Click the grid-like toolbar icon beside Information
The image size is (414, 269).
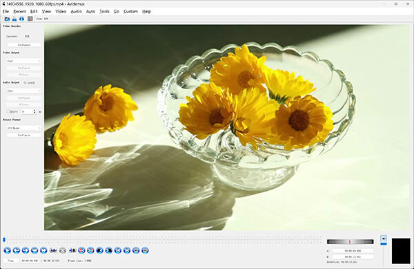(x=30, y=19)
